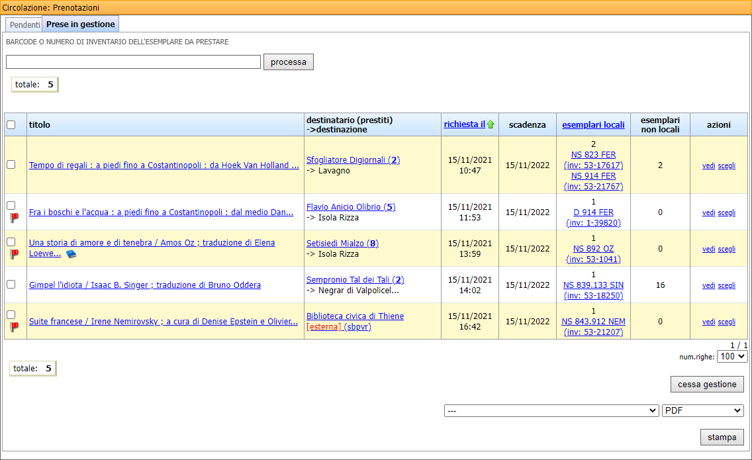The image size is (752, 460).
Task: Select the Prese in gestione tab
Action: (80, 24)
